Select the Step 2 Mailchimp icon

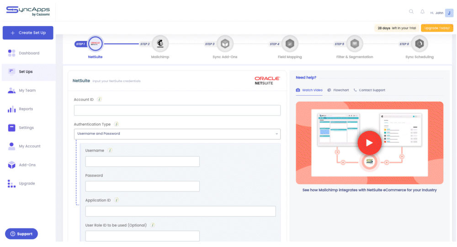click(160, 44)
